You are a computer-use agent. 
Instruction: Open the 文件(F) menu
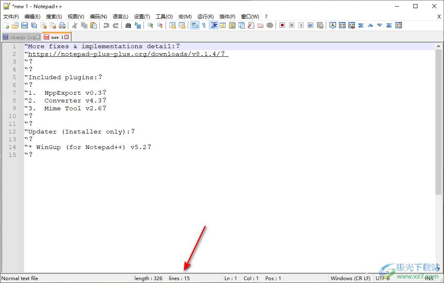(11, 17)
